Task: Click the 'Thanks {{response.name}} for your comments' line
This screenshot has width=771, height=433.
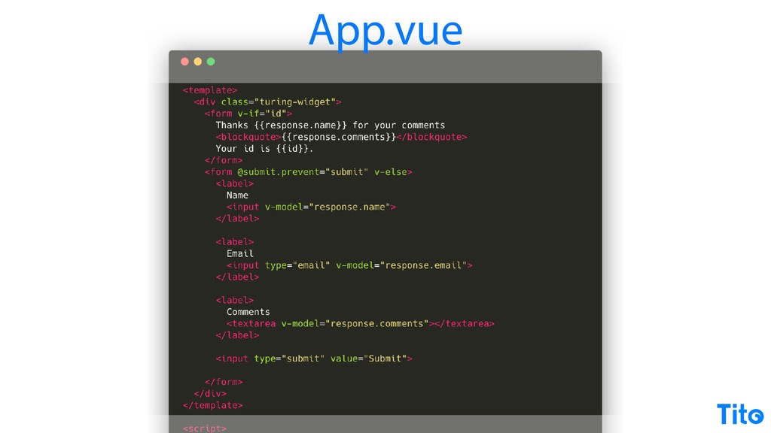Action: click(331, 126)
